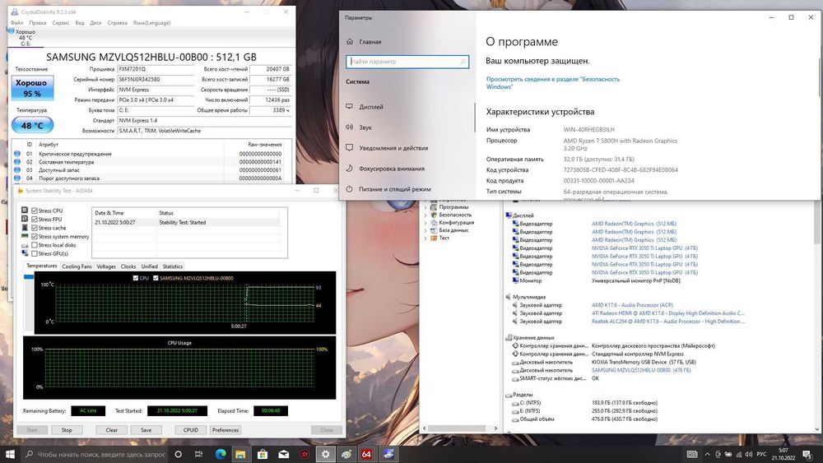
Task: Expand the Безопасность tree node
Action: click(425, 215)
